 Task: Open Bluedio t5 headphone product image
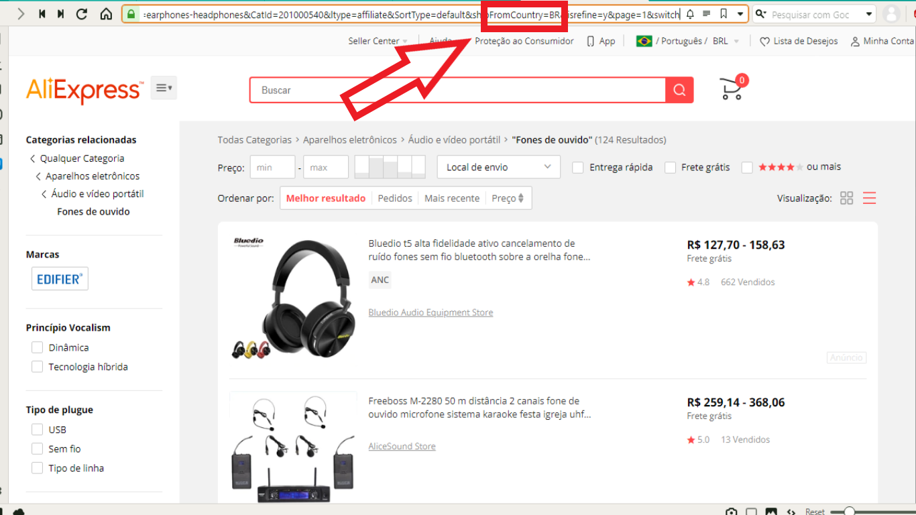point(293,297)
